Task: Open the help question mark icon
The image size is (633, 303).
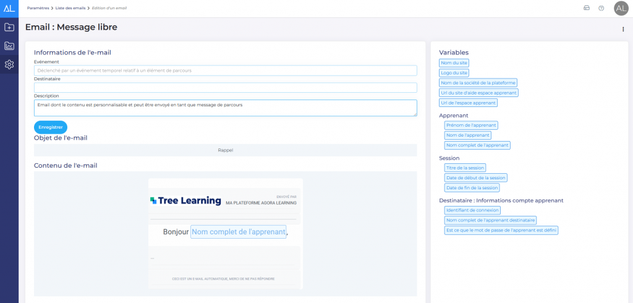Action: coord(601,8)
